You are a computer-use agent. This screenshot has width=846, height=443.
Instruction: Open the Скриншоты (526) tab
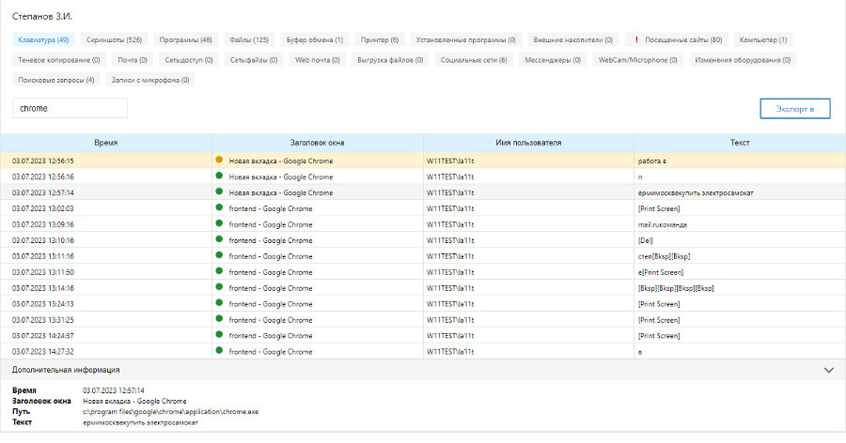point(115,39)
